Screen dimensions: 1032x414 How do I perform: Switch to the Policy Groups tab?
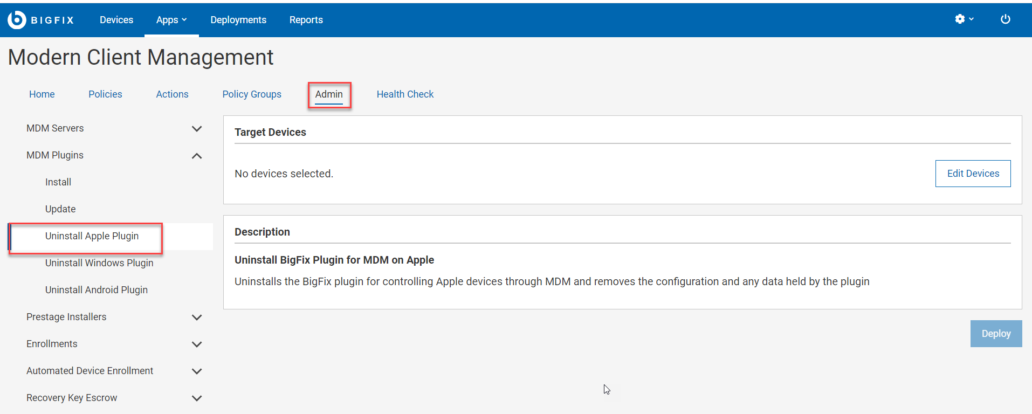pos(252,94)
